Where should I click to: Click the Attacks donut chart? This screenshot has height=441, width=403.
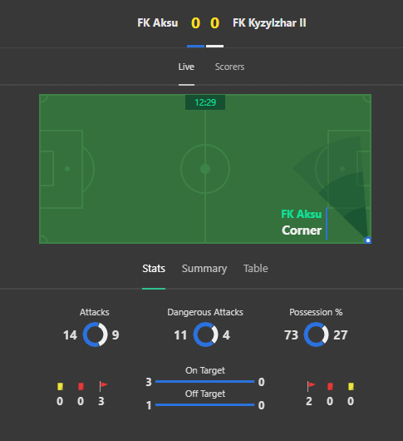(x=95, y=334)
